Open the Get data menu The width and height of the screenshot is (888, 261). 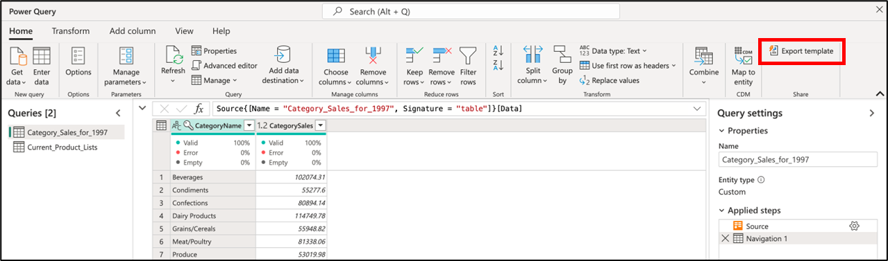click(x=17, y=66)
